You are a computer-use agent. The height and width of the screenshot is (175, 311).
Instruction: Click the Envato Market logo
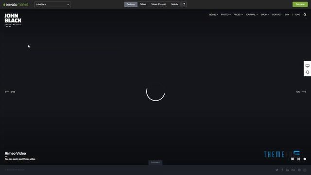pos(16,4)
